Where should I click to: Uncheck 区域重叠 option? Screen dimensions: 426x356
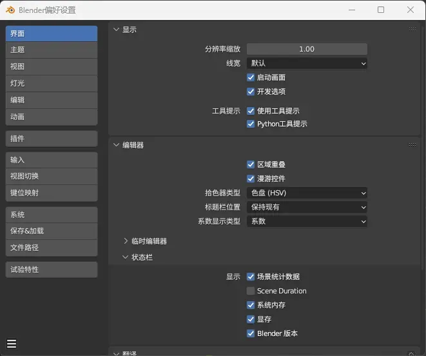tap(251, 164)
